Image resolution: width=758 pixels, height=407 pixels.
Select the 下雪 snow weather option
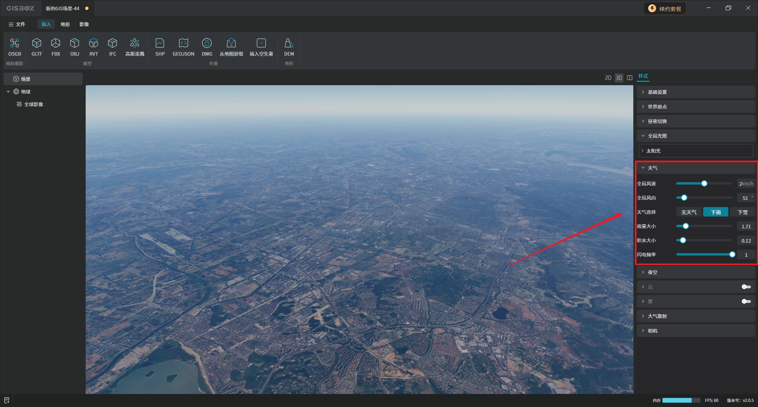742,212
